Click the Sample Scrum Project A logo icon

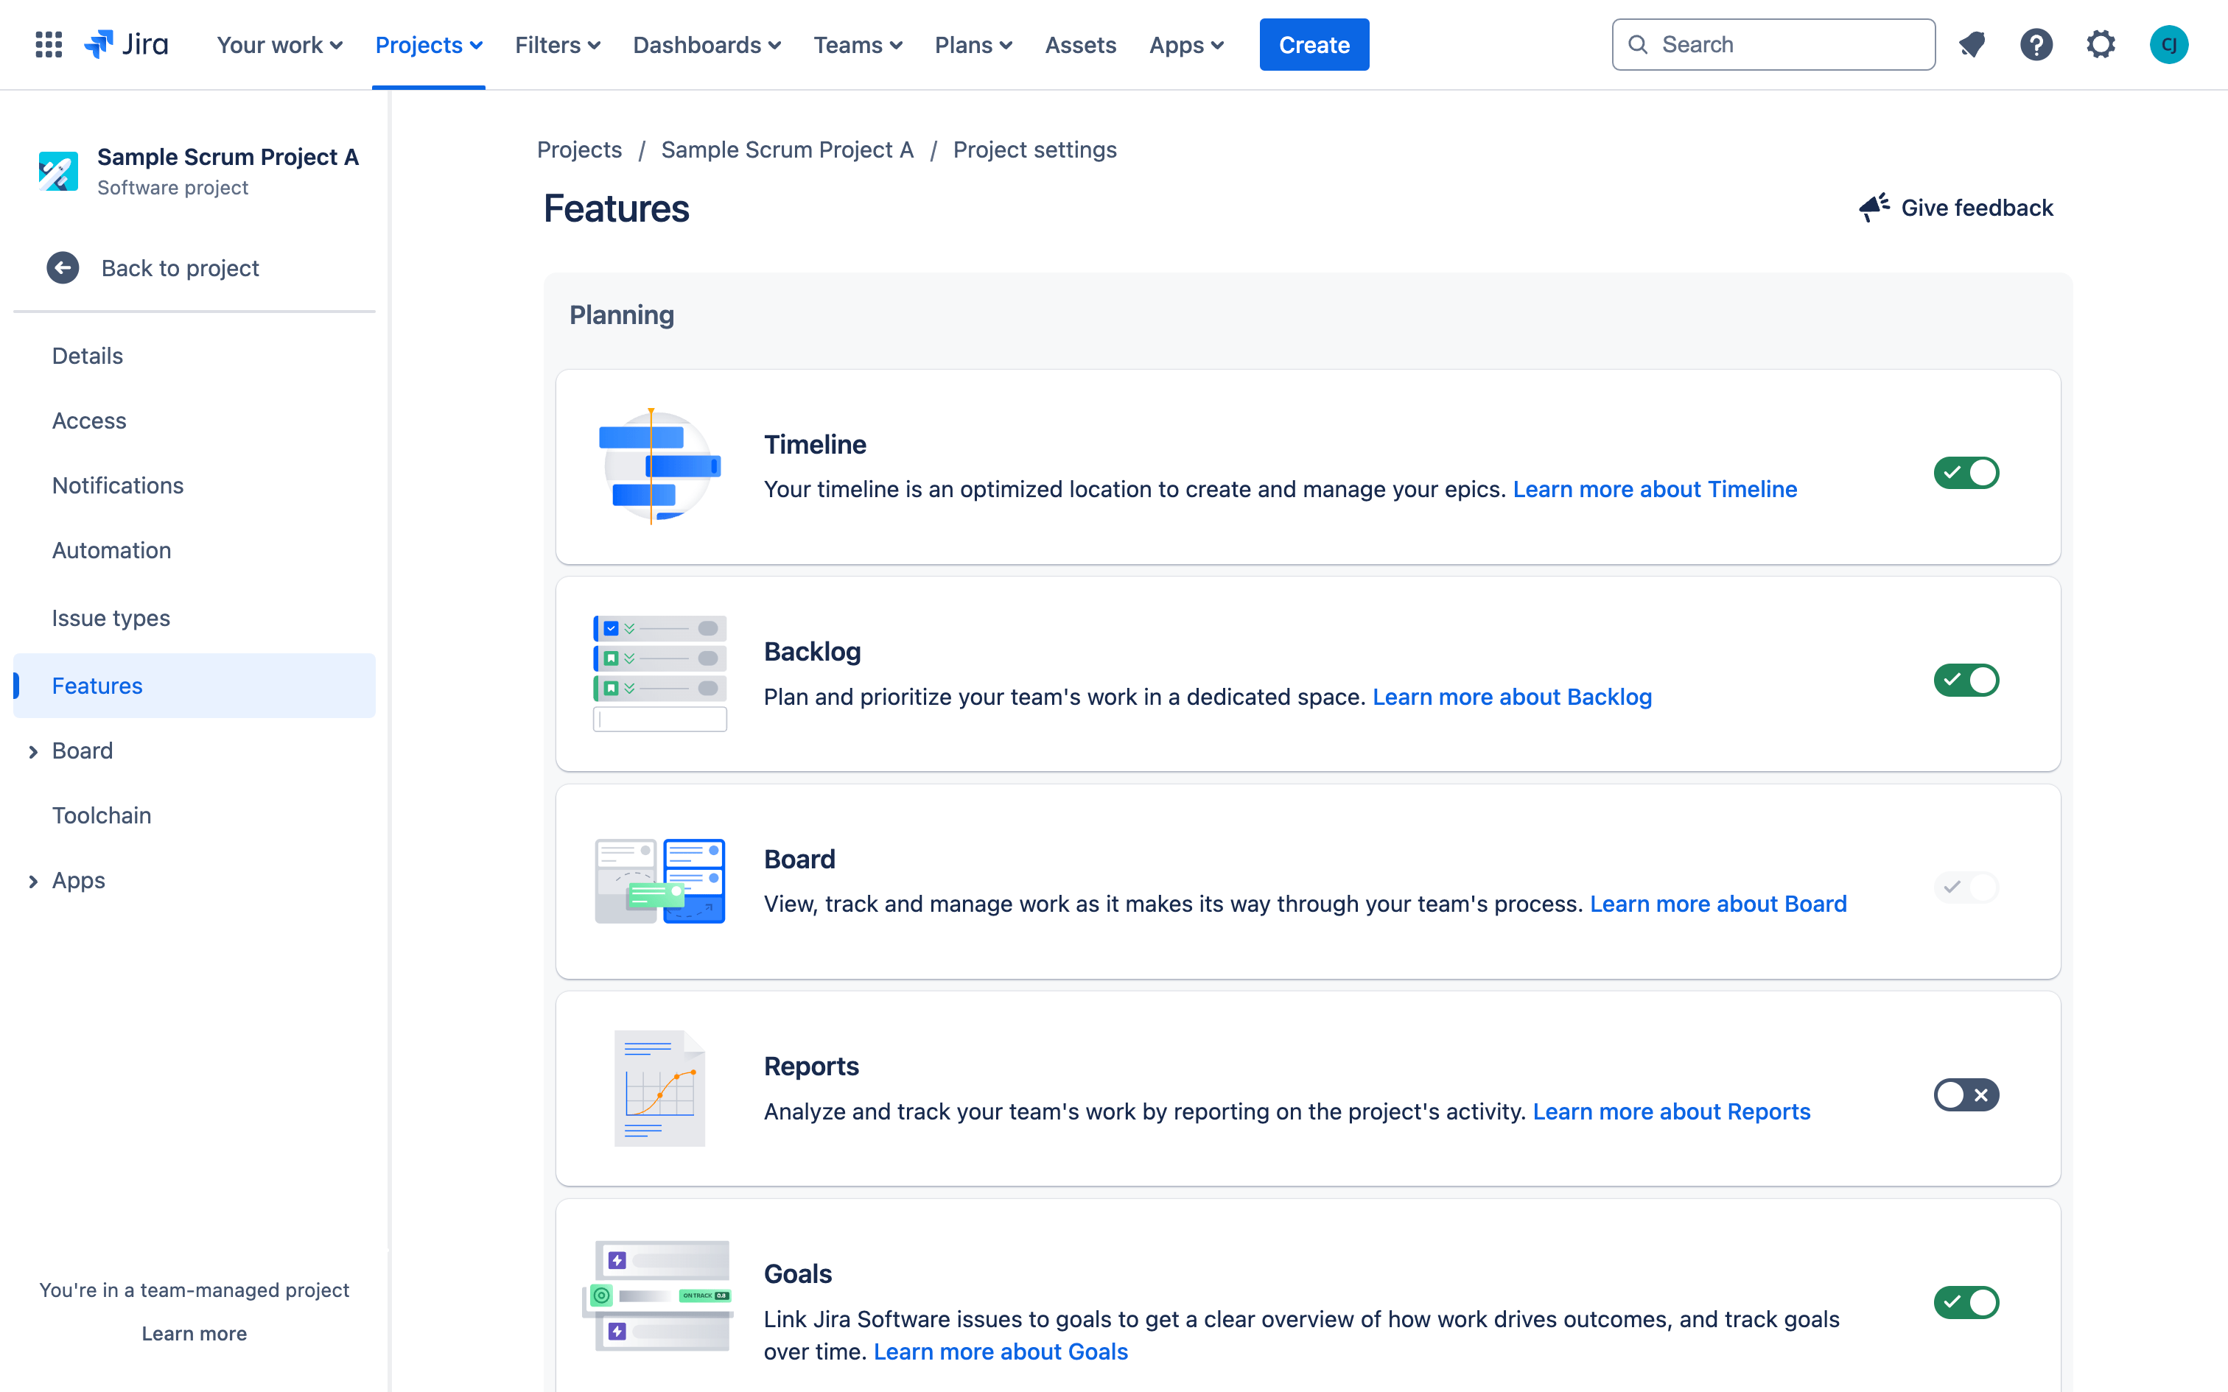coord(57,172)
